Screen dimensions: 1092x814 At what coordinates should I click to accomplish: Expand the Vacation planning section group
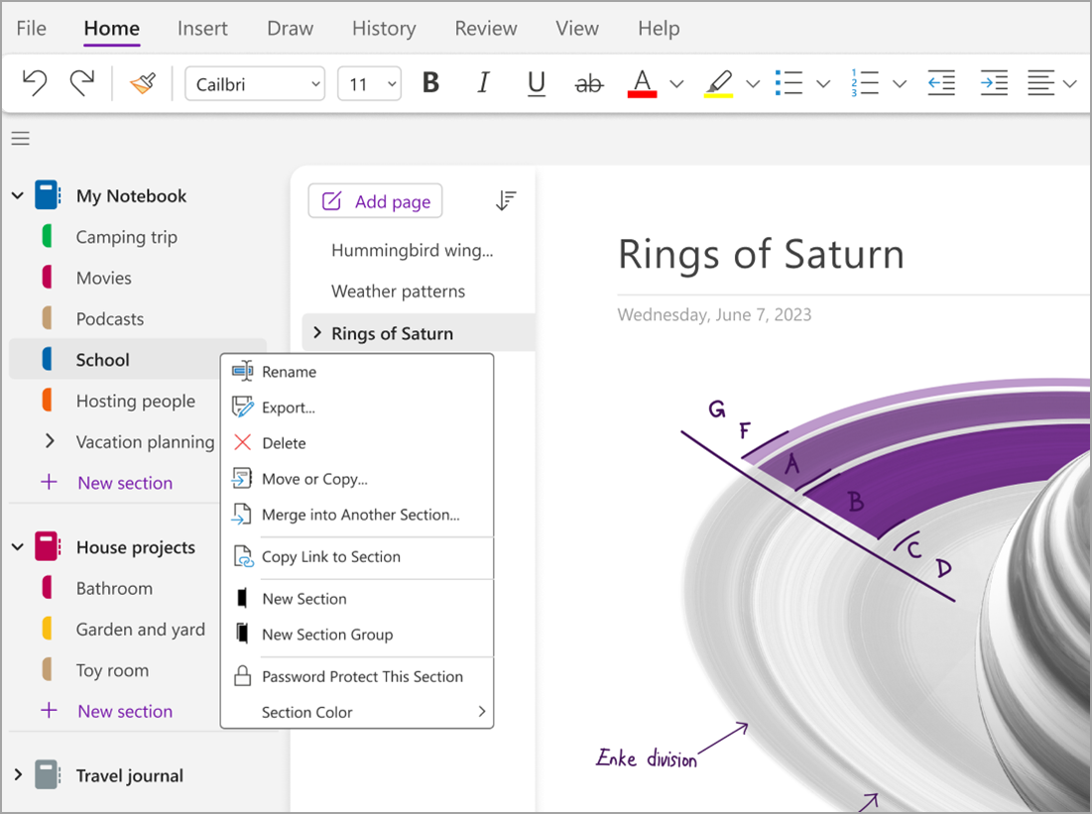[x=49, y=441]
